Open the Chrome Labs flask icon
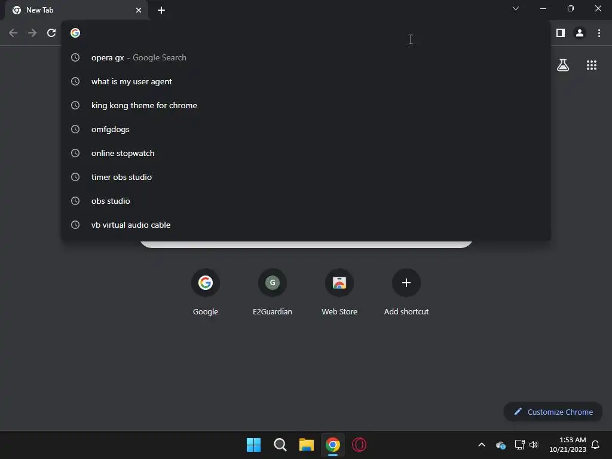The image size is (612, 459). (x=563, y=65)
